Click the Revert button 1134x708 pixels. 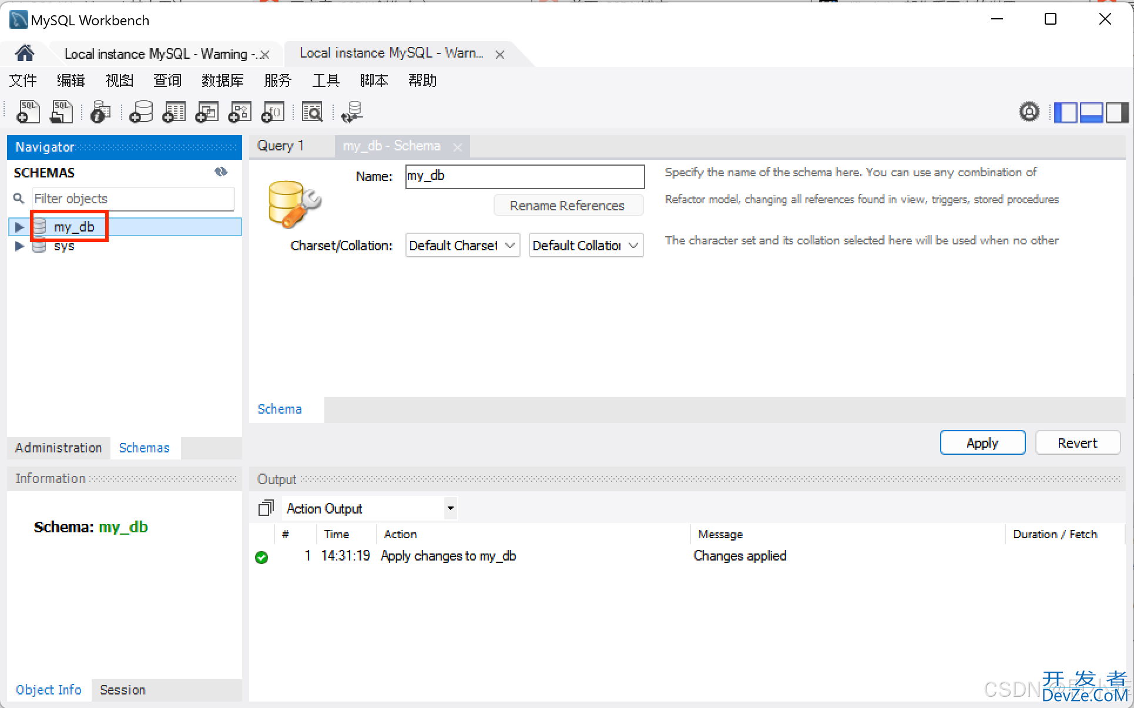pyautogui.click(x=1078, y=443)
